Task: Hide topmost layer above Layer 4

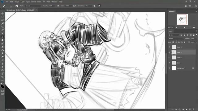Action: 170,47
